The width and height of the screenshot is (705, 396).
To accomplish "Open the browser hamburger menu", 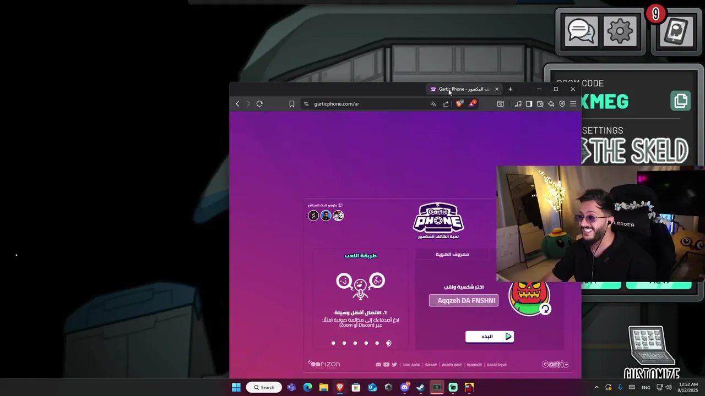I will (573, 103).
